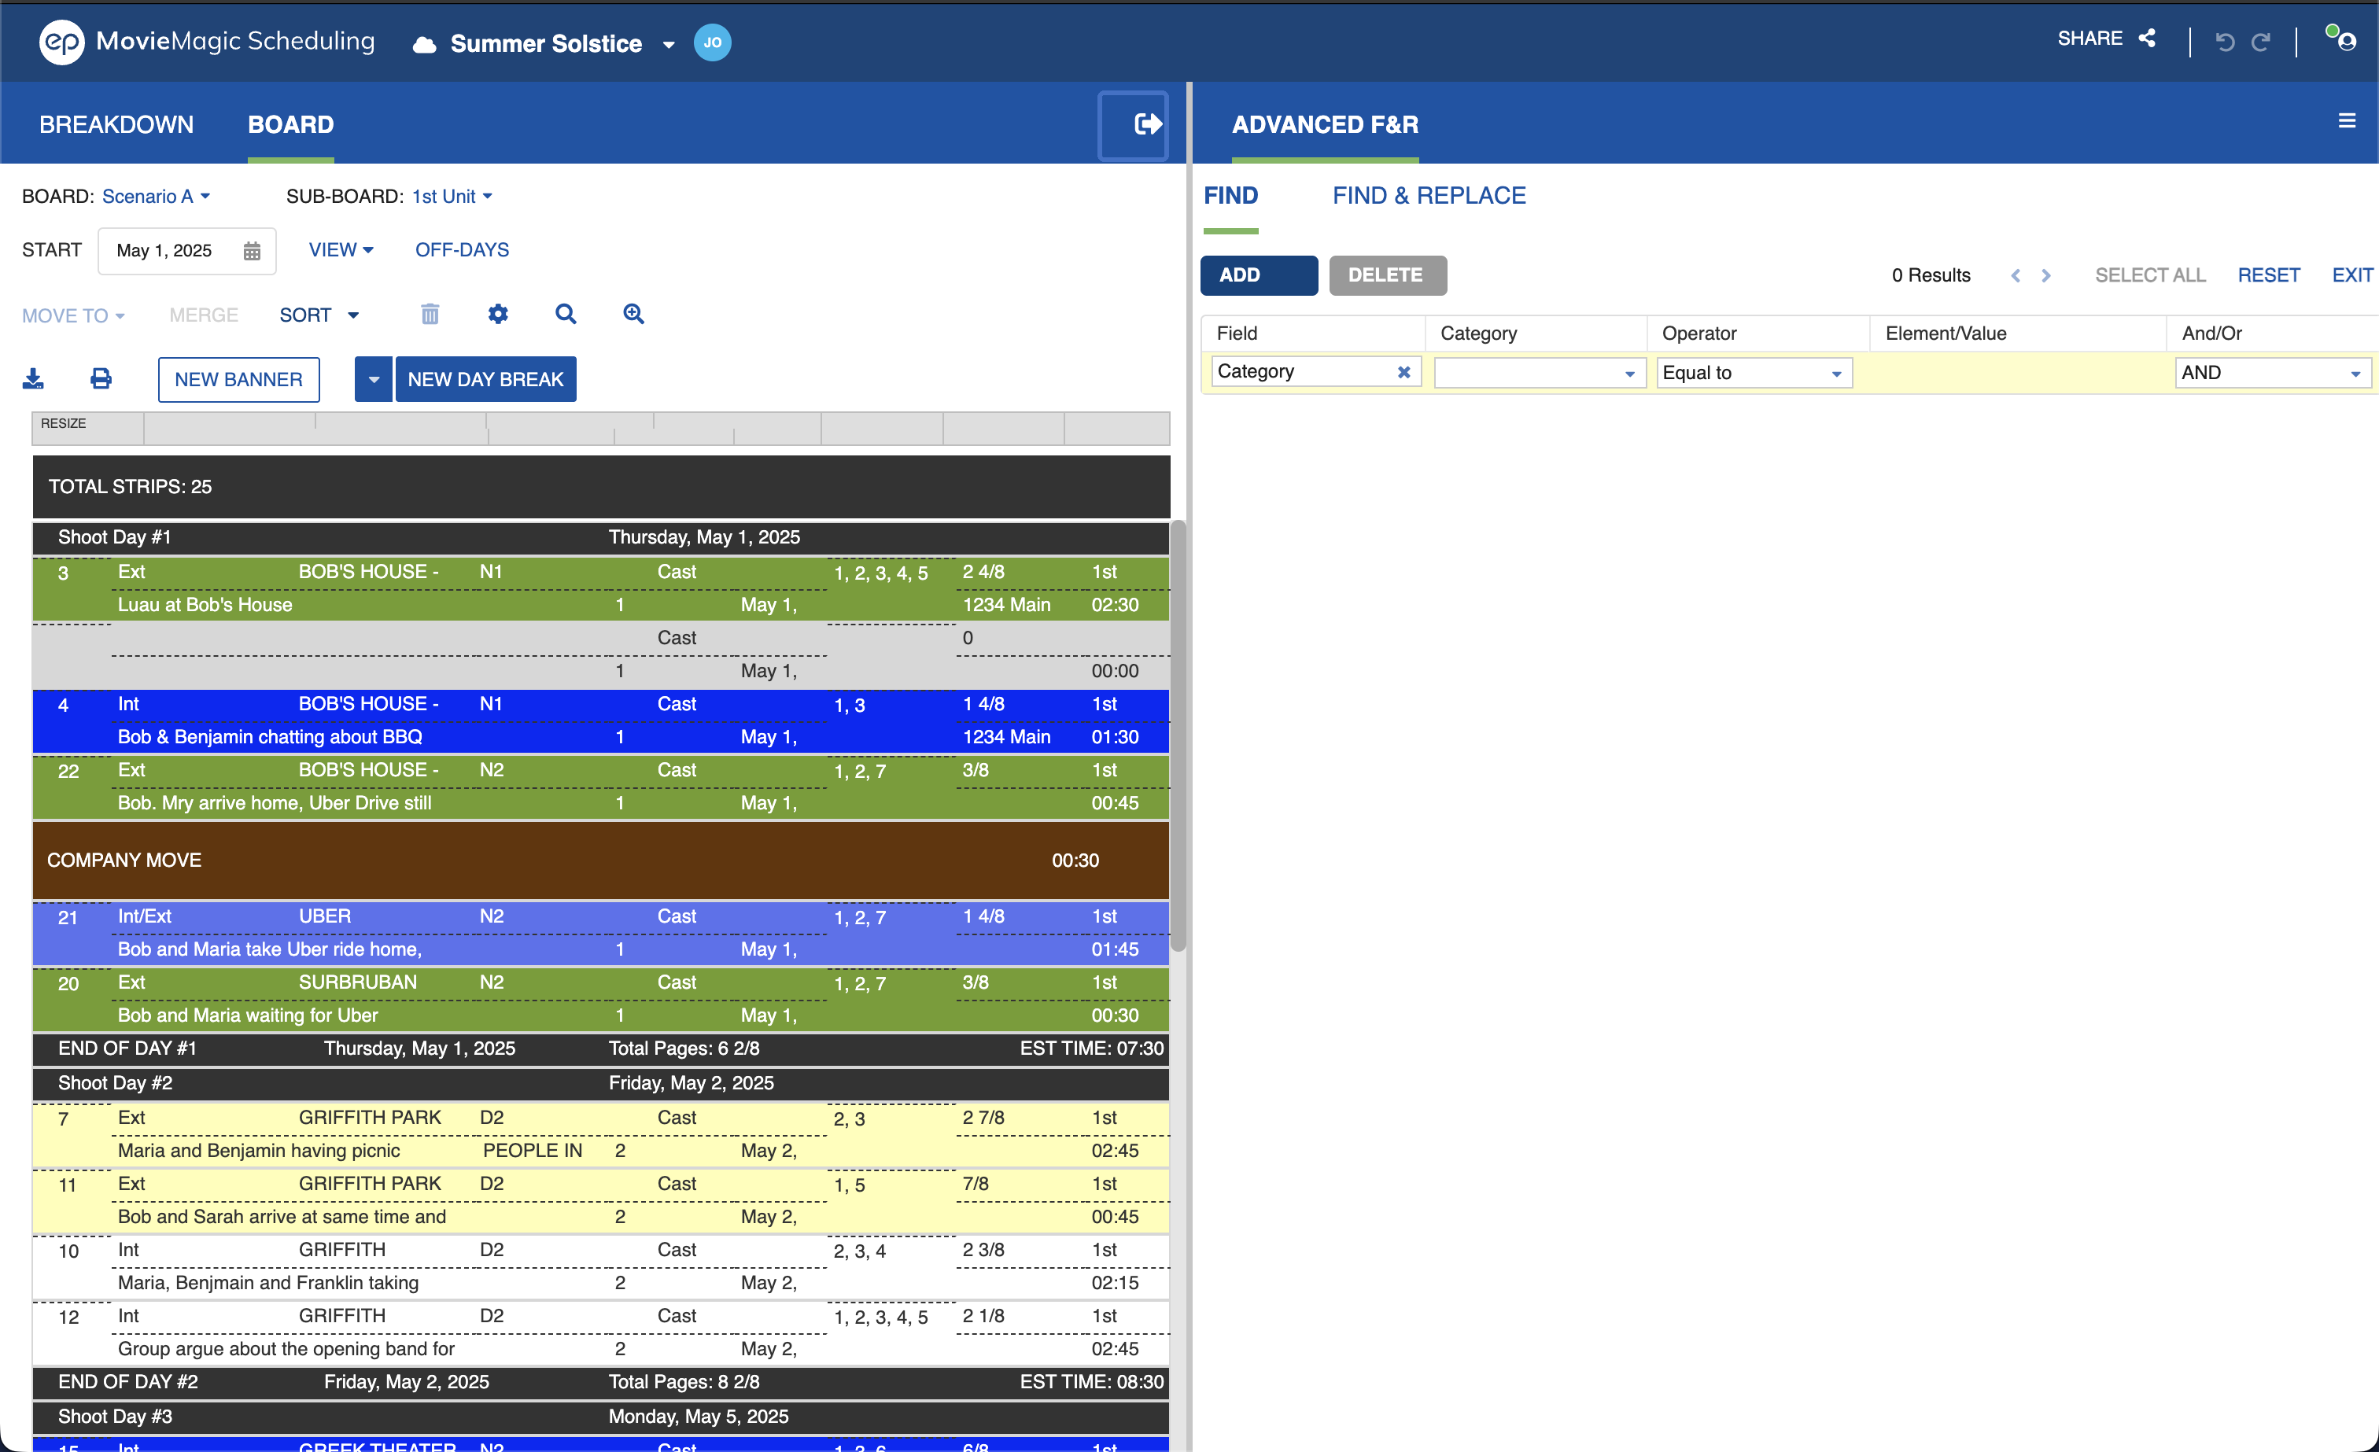Viewport: 2379px width, 1452px height.
Task: Expand the Summer Solstice project dropdown
Action: pyautogui.click(x=668, y=46)
